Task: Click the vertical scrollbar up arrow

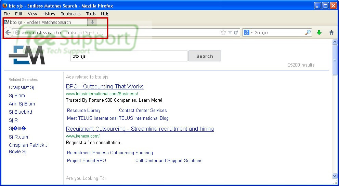Action: (x=335, y=42)
